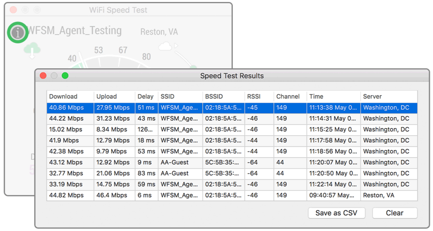Save results as CSV
Viewport: 433px width, 231px height.
click(x=336, y=213)
